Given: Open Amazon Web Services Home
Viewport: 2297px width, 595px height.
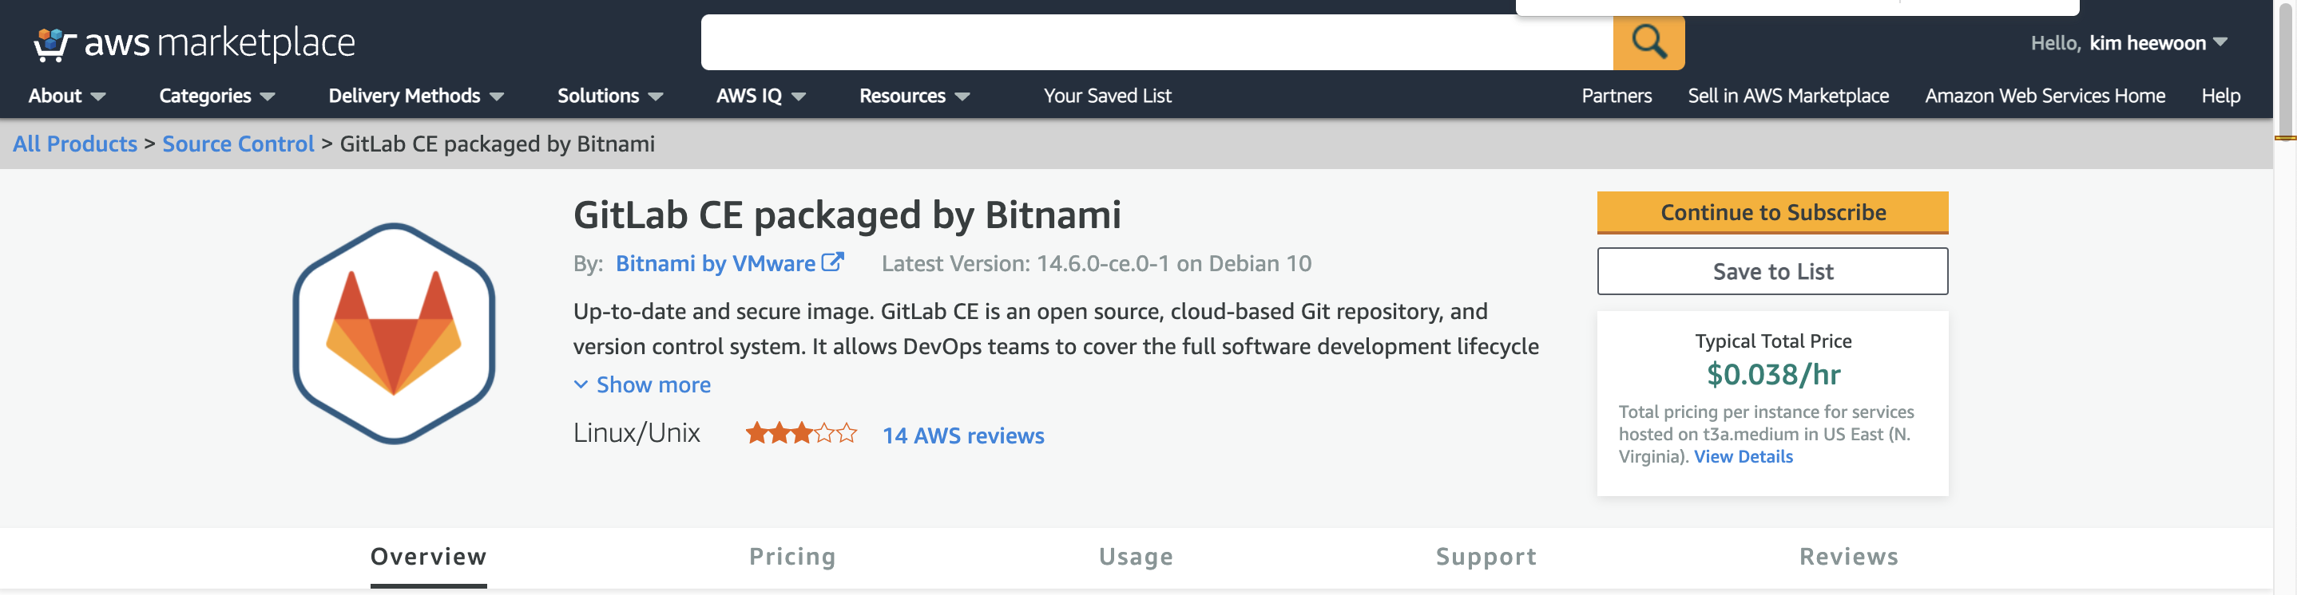Looking at the screenshot, I should click(x=2045, y=97).
